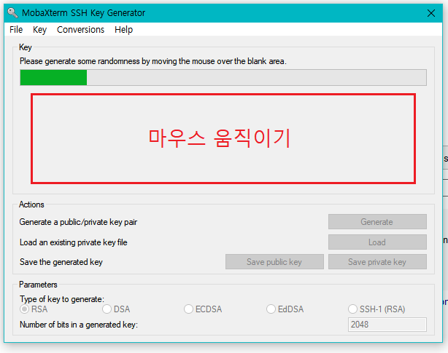The height and width of the screenshot is (353, 448).
Task: Click the green randomness progress bar
Action: [x=223, y=77]
